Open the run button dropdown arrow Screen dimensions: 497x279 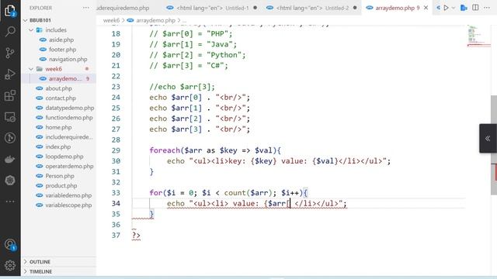pyautogui.click(x=453, y=8)
